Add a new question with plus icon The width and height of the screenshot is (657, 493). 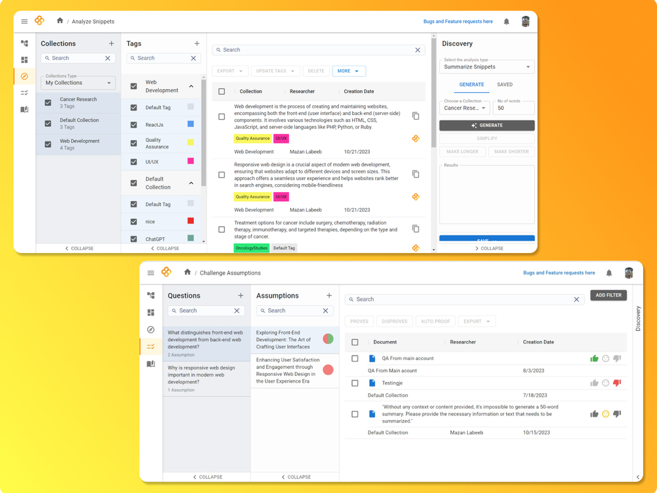click(x=240, y=296)
